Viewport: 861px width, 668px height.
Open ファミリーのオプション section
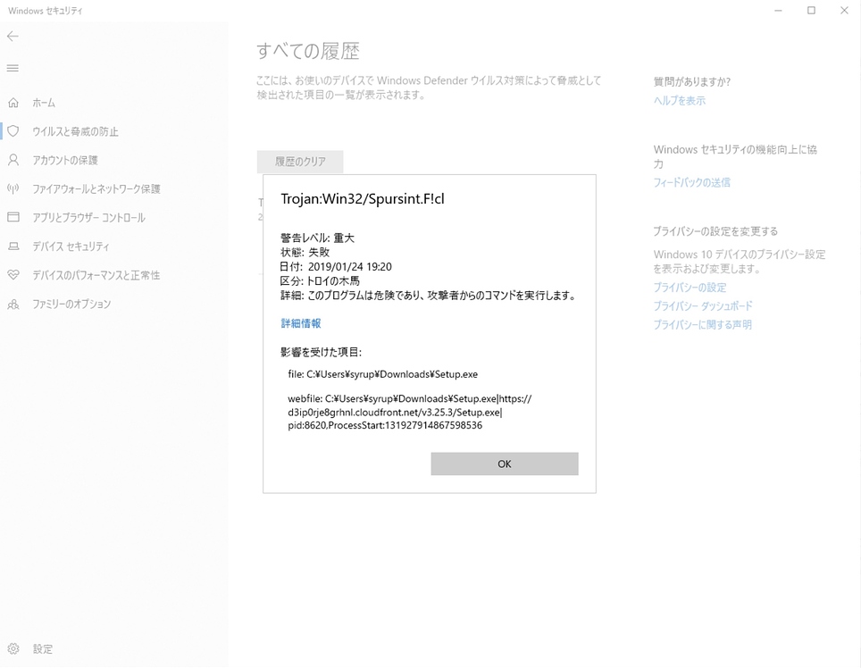point(71,305)
